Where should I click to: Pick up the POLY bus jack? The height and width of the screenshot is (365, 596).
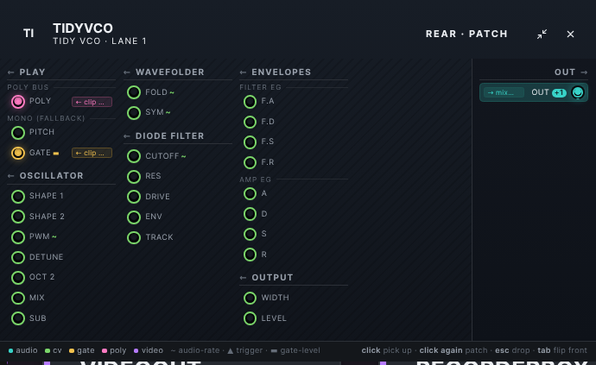[18, 102]
